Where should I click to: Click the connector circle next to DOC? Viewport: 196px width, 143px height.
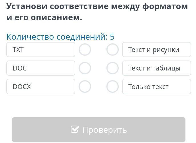(x=85, y=68)
